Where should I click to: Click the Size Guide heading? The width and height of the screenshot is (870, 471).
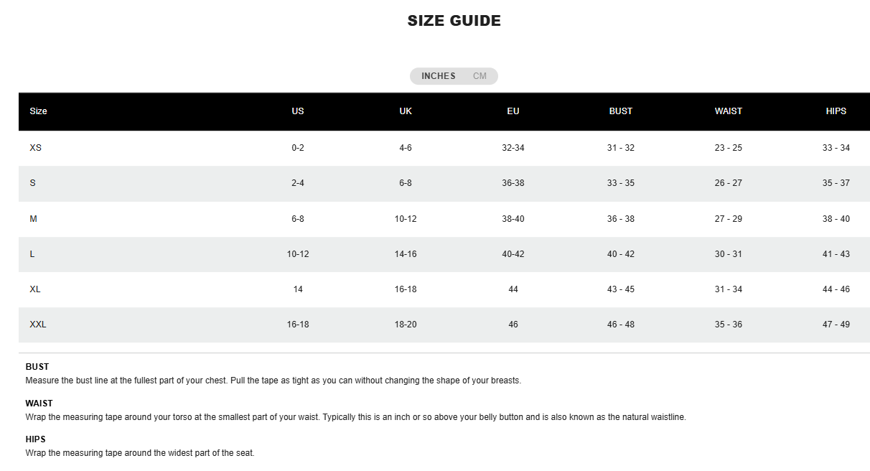point(454,21)
